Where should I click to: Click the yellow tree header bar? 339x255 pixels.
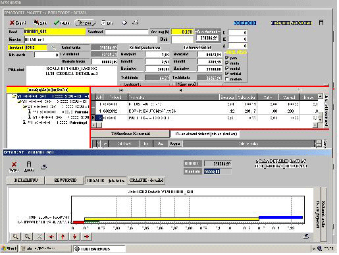[x=48, y=90]
